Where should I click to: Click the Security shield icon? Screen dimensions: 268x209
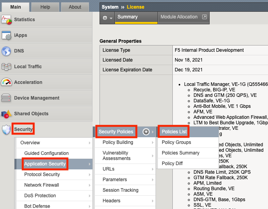(6, 129)
